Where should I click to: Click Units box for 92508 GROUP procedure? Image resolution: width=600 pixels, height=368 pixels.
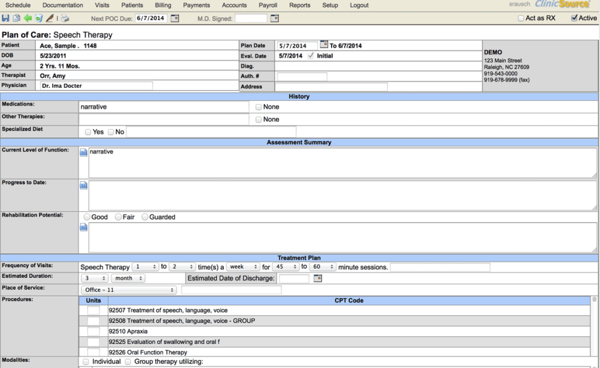[93, 321]
